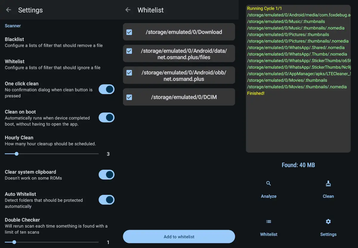
Task: Open the Blacklist settings entry
Action: click(54, 42)
